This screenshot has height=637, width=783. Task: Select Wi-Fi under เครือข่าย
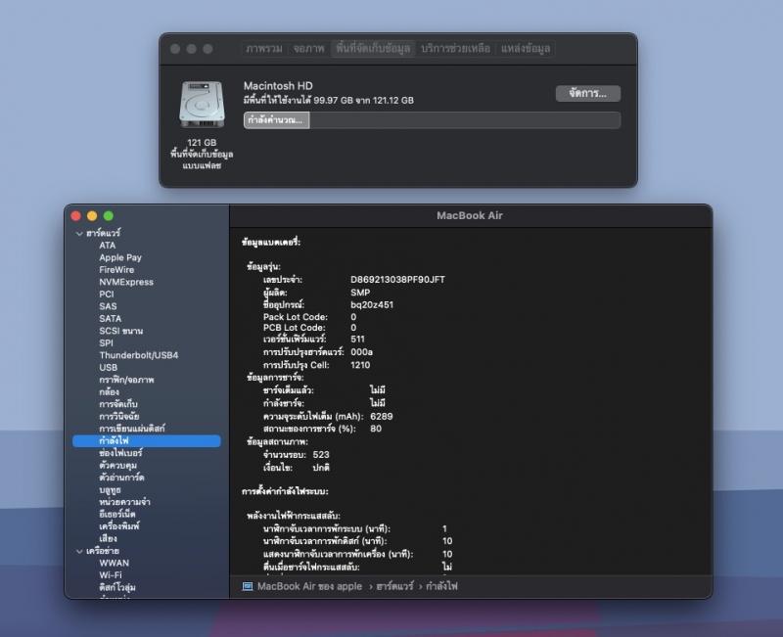(x=110, y=575)
